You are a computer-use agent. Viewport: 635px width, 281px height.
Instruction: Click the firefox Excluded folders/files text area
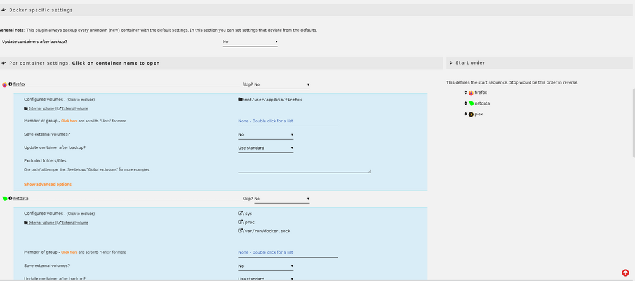point(305,167)
